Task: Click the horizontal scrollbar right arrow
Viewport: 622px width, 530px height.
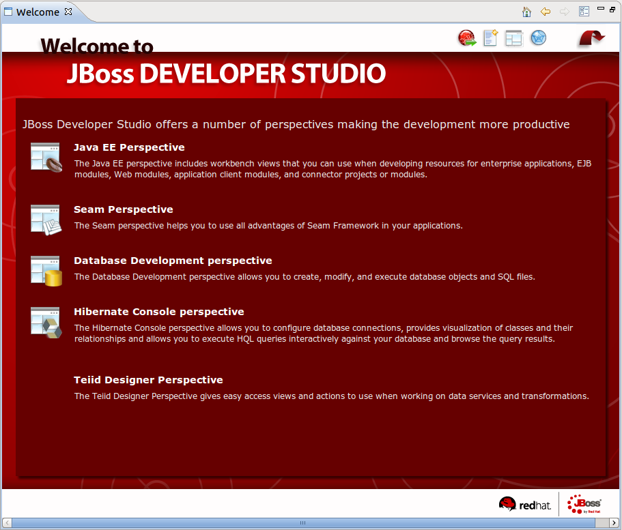Action: [614, 523]
